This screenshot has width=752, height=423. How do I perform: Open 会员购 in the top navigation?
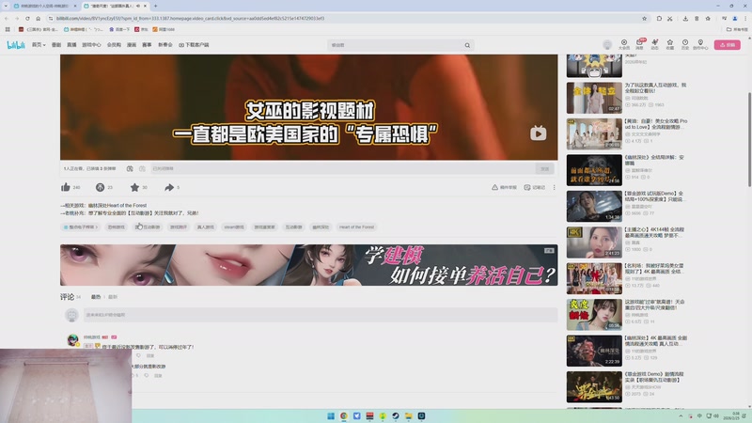pos(114,45)
